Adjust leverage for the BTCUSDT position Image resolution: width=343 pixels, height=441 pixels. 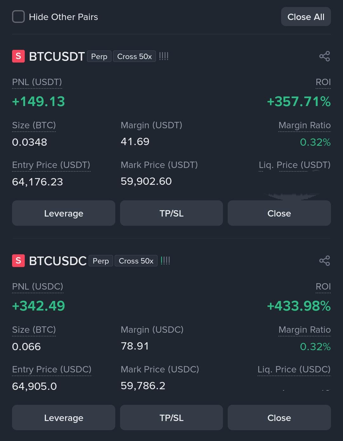click(x=64, y=213)
